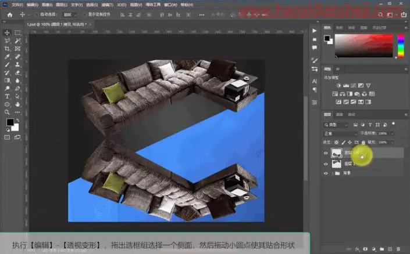Select the Horizontal Type tool
The width and height of the screenshot is (410, 254).
click(x=7, y=96)
